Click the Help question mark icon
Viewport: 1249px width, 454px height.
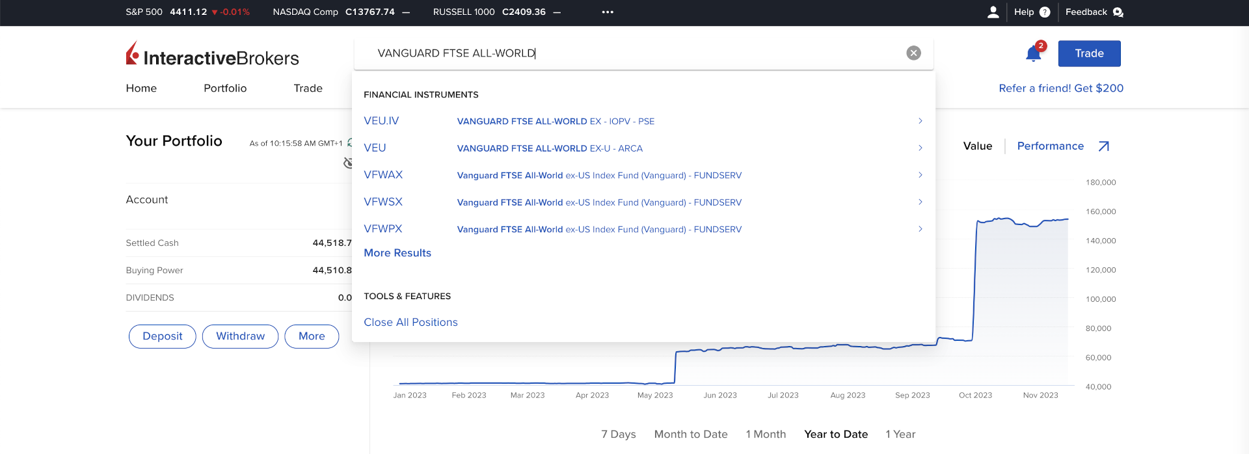click(1045, 12)
